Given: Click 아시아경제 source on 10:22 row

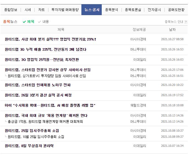Looking at the screenshot, I should pos(138,85).
